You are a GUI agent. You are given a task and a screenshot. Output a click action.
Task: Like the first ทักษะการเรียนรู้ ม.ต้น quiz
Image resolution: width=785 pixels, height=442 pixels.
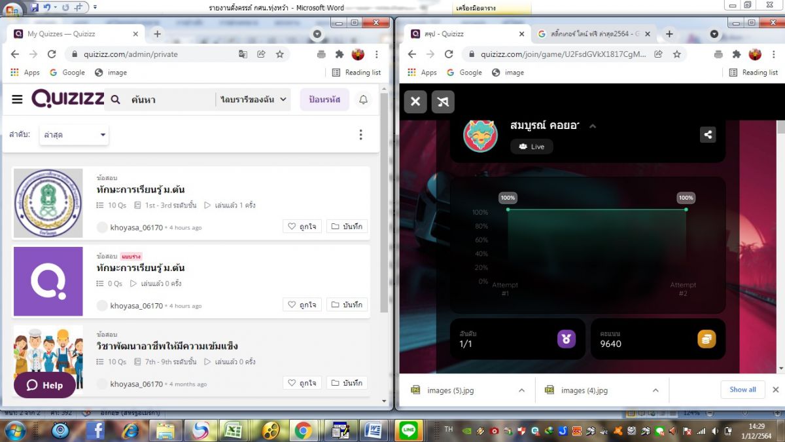[x=302, y=227]
